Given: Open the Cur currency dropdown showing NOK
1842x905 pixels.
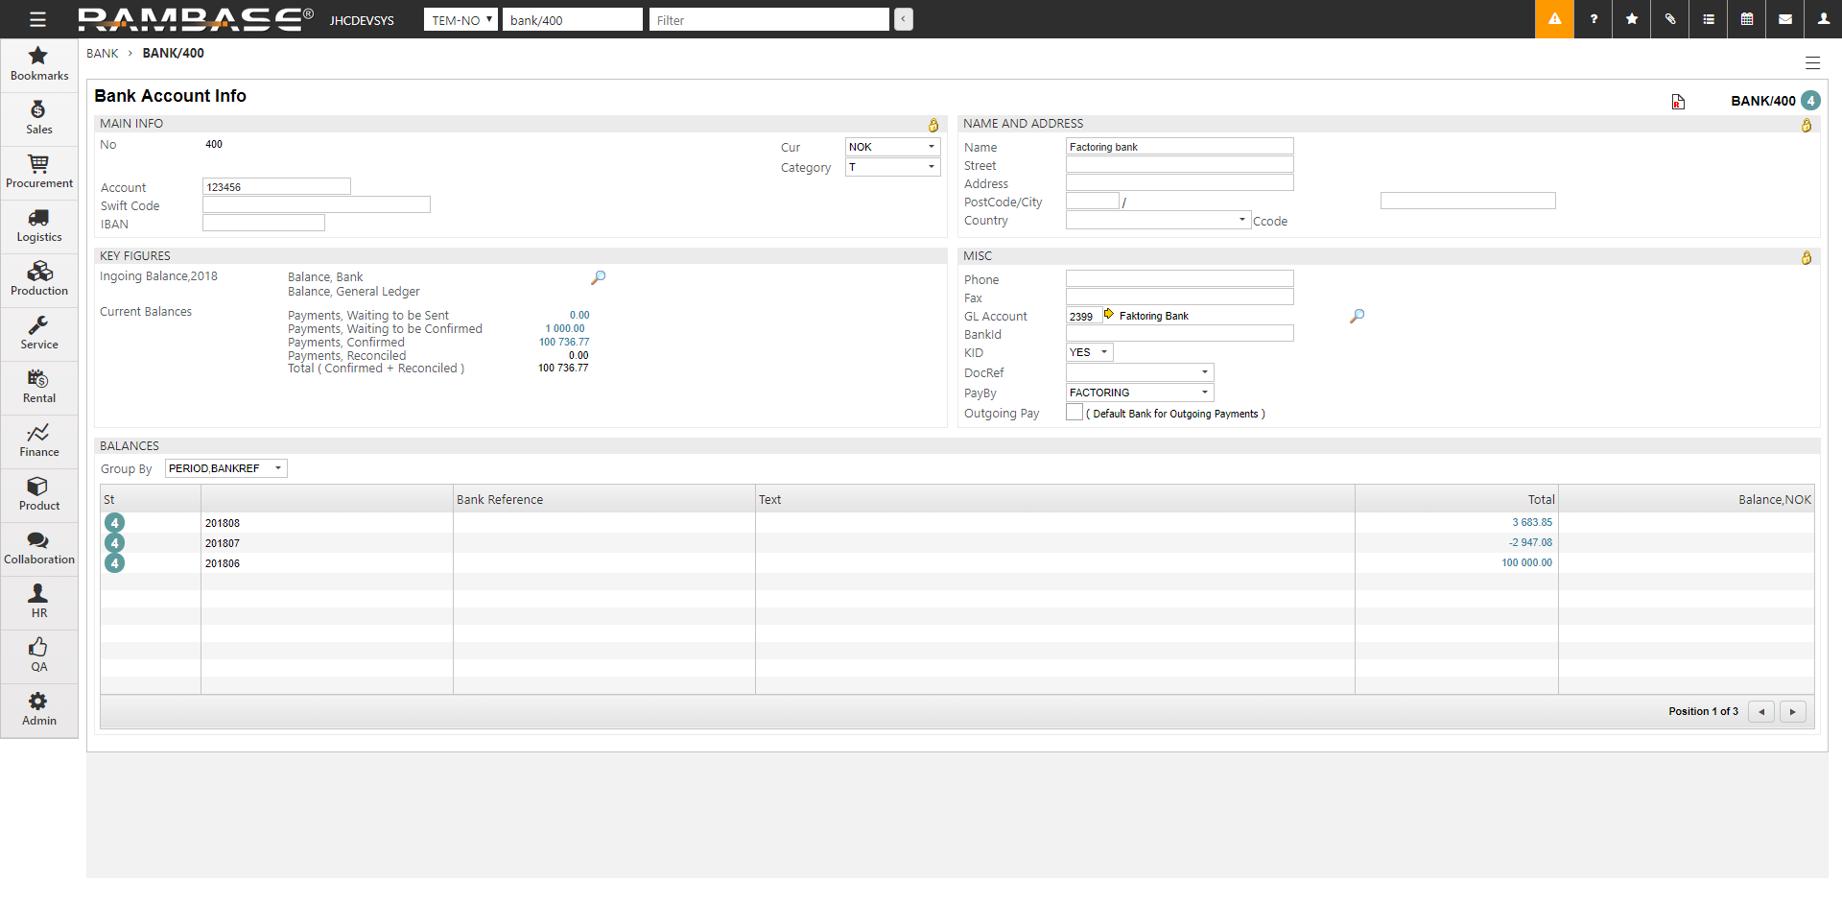Looking at the screenshot, I should [x=892, y=147].
